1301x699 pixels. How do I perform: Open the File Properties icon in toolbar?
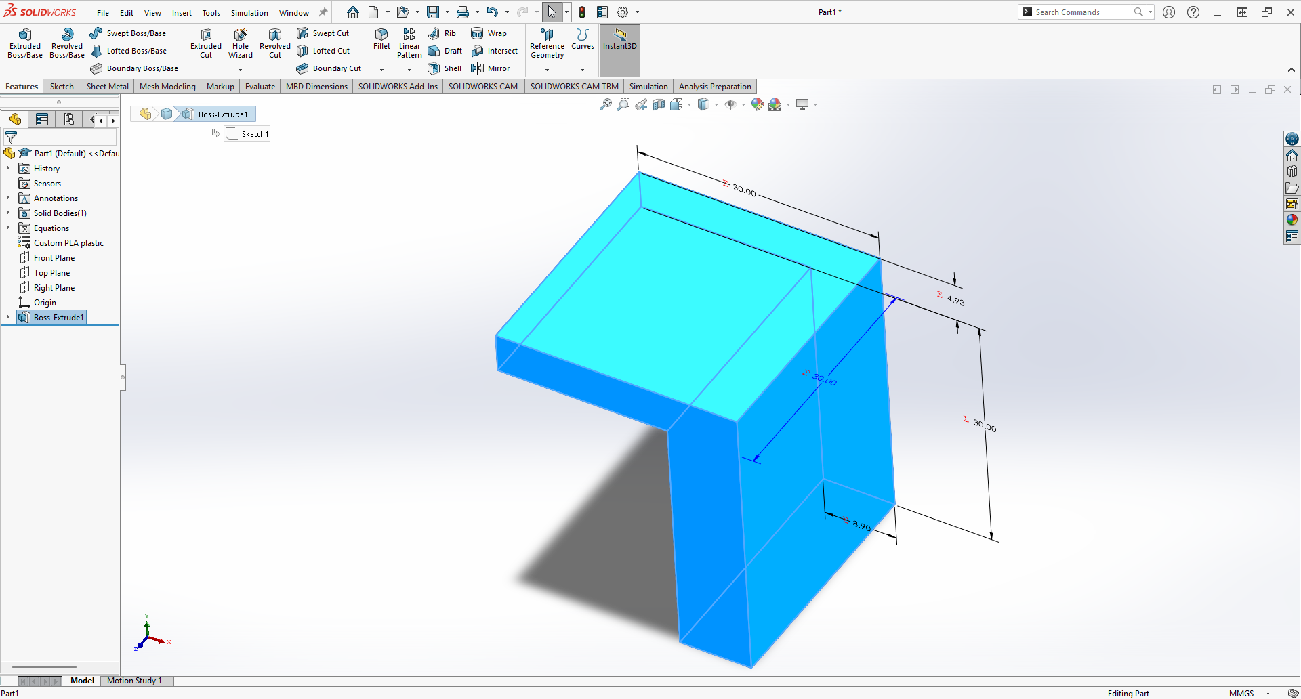pos(602,12)
